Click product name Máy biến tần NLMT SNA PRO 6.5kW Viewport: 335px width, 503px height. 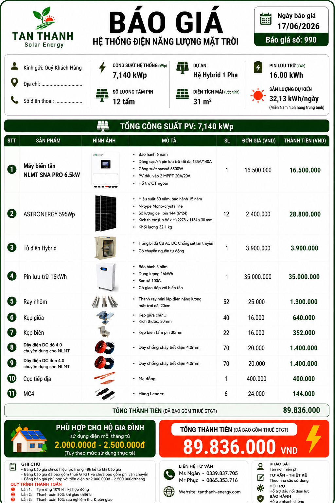(52, 170)
